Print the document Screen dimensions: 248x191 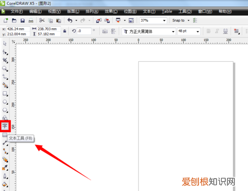point(31,21)
